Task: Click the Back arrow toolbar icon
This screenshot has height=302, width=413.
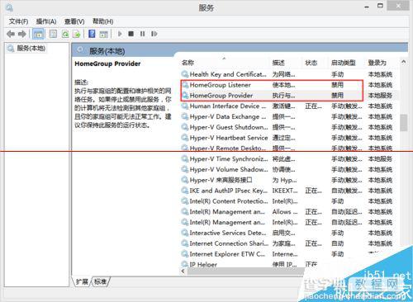Action: pyautogui.click(x=11, y=34)
